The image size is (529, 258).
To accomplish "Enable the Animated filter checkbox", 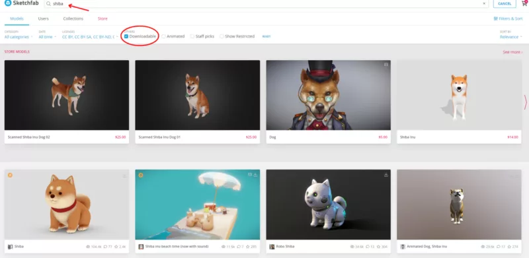I will [163, 36].
